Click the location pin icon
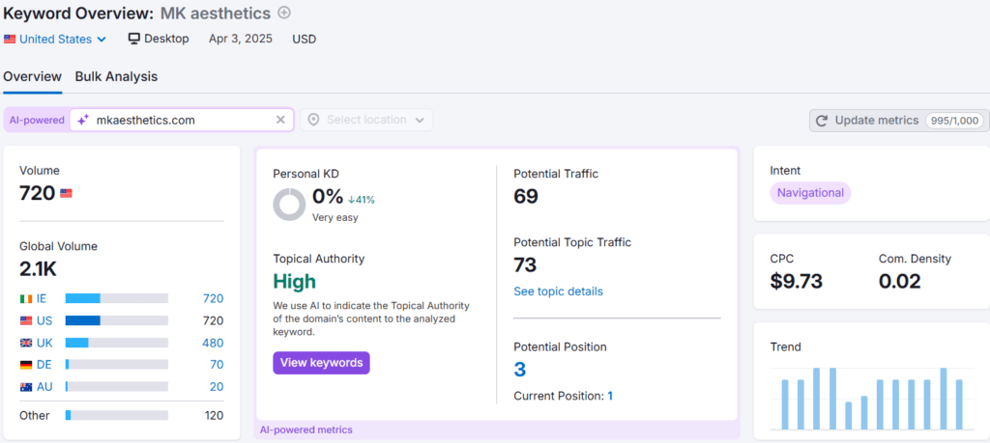This screenshot has width=990, height=443. click(x=313, y=120)
